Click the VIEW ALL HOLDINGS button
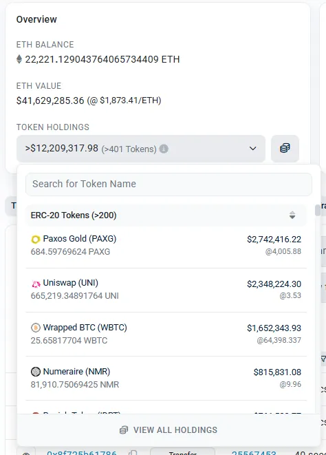 click(x=169, y=430)
